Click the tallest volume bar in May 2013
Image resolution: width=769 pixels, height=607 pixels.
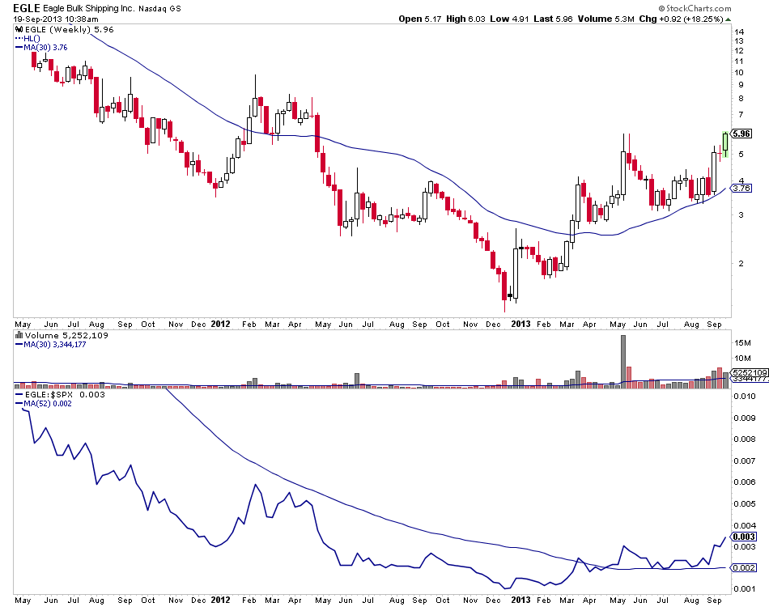[622, 362]
